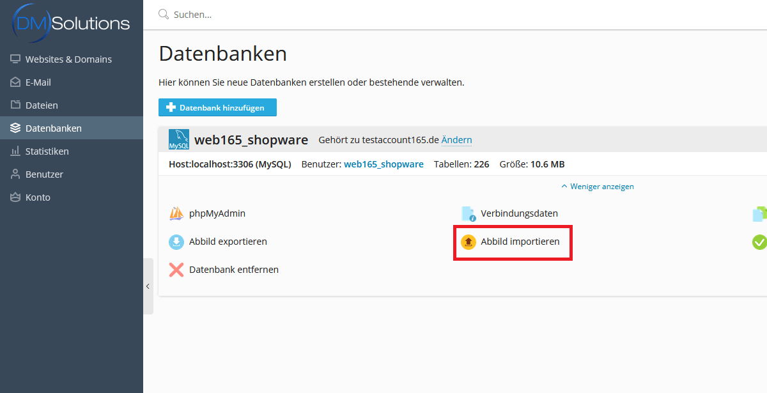The image size is (767, 393).
Task: Open the phpMyAdmin link
Action: tap(217, 213)
